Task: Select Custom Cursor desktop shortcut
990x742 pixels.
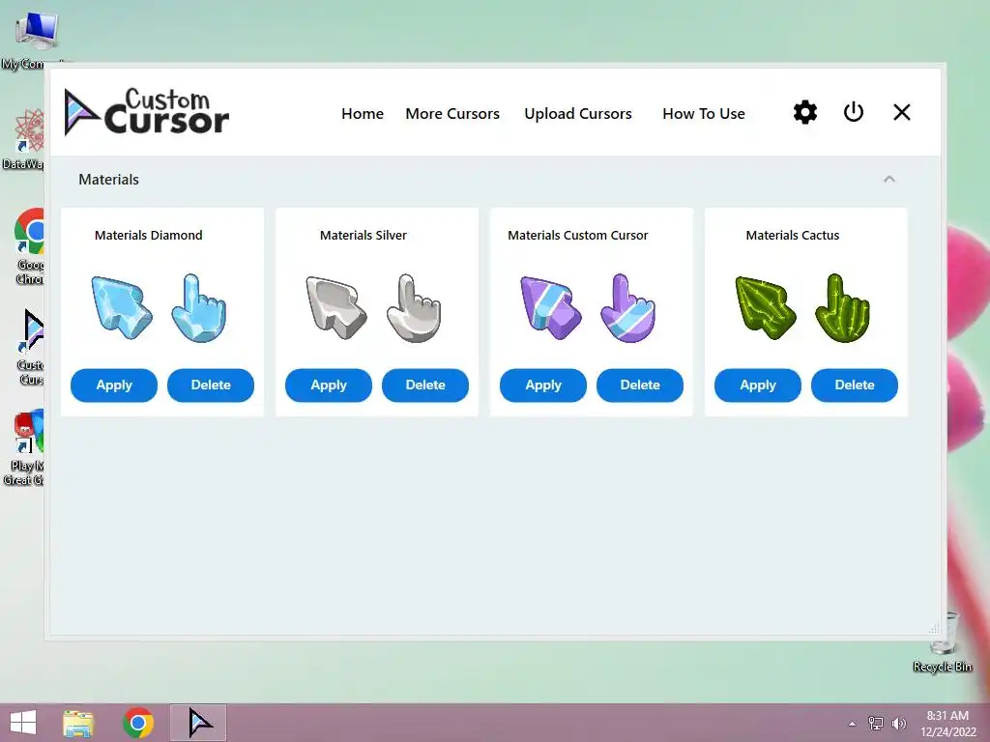Action: [x=30, y=347]
